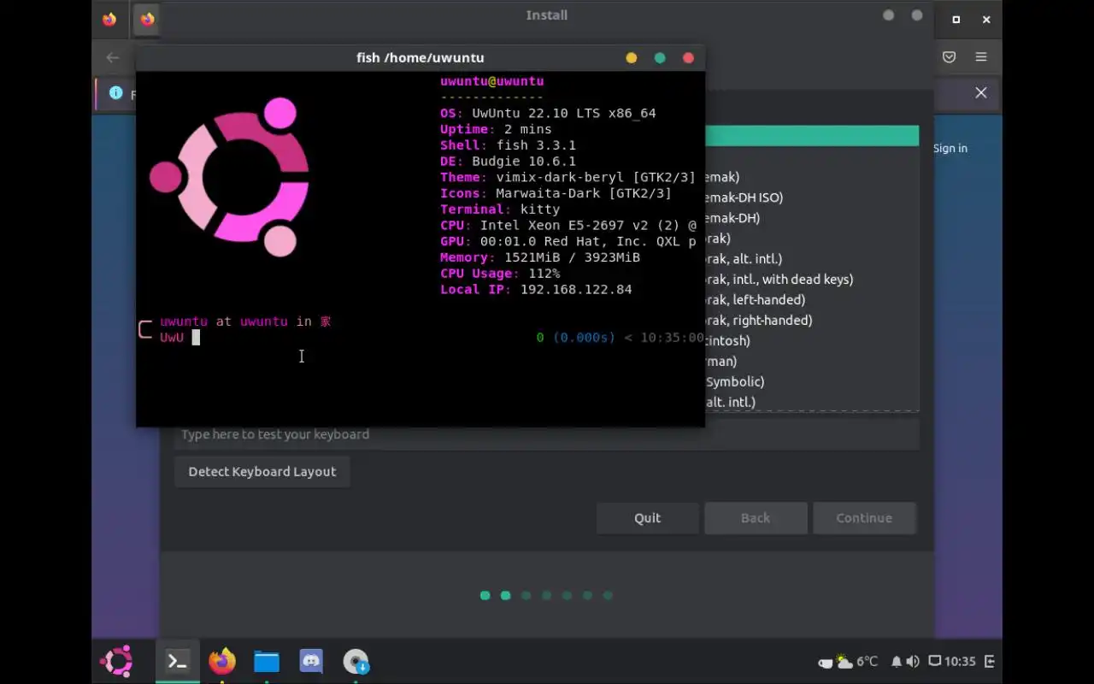
Task: Go back with the browser arrow
Action: pos(113,57)
